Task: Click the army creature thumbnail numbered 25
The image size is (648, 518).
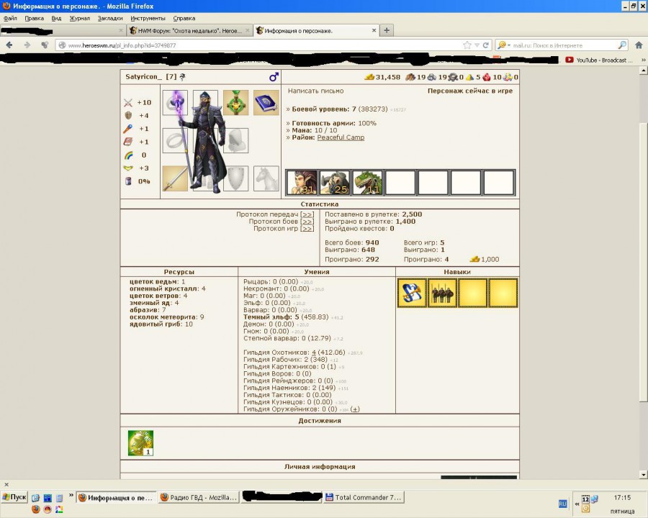Action: [x=335, y=182]
